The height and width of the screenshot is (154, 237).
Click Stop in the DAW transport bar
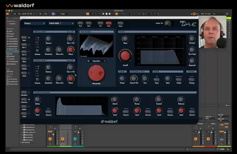tap(107, 14)
